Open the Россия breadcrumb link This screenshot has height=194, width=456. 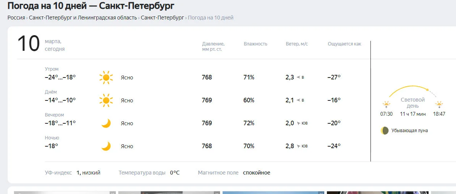point(16,18)
